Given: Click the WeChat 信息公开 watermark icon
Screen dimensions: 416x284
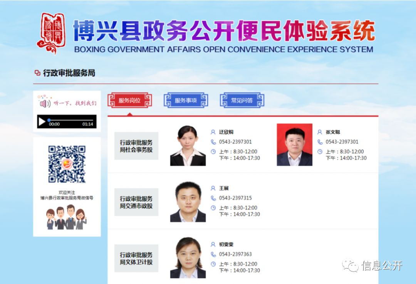Looking at the screenshot, I should pos(350,265).
